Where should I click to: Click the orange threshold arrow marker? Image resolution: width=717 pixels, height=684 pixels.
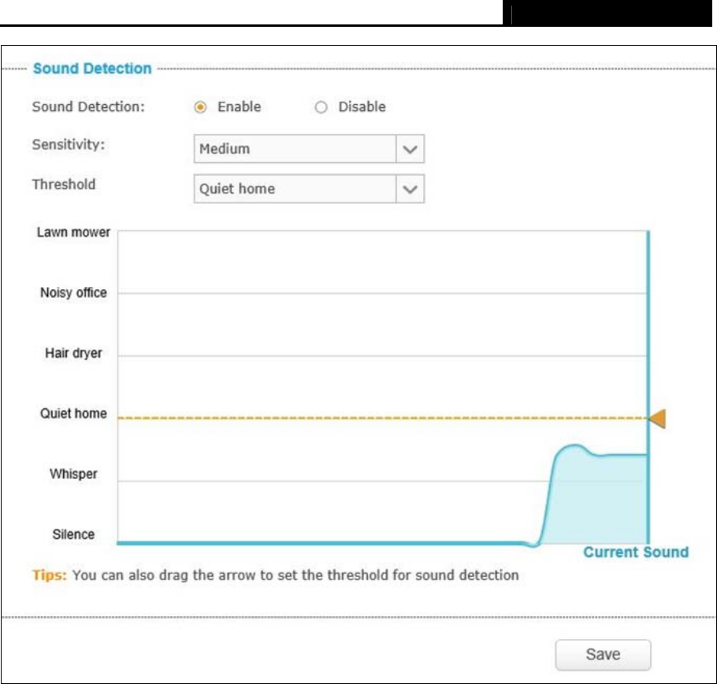tap(658, 418)
